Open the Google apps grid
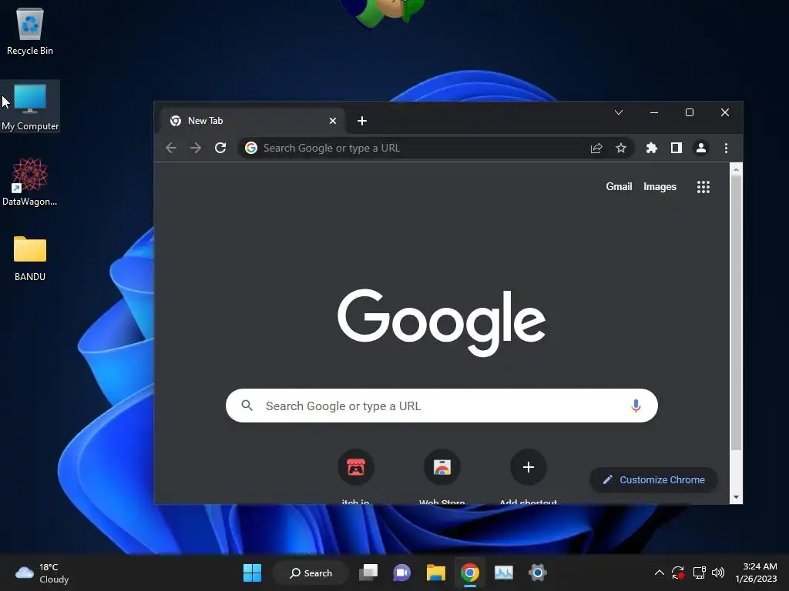 coord(703,187)
